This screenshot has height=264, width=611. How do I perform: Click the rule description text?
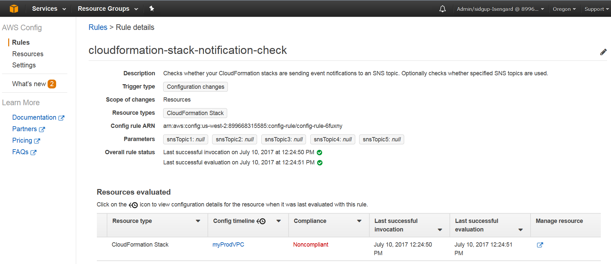(x=356, y=73)
